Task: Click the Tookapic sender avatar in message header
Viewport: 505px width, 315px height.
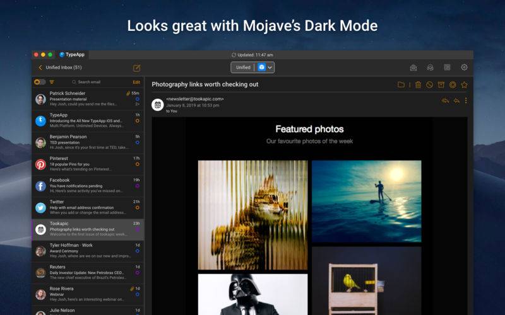Action: pos(157,105)
